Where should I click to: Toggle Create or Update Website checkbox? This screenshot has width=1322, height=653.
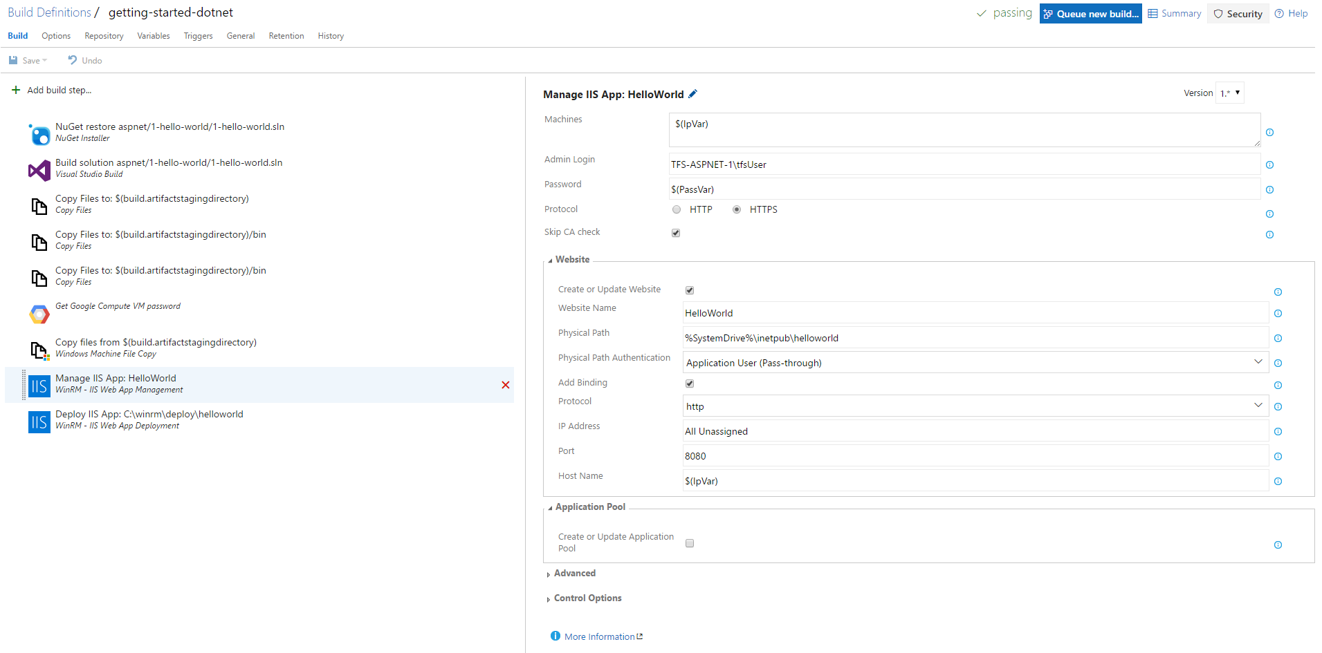(x=690, y=290)
